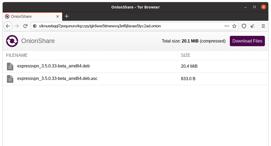
Task: Open the Tor security level shield
Action: point(244,26)
